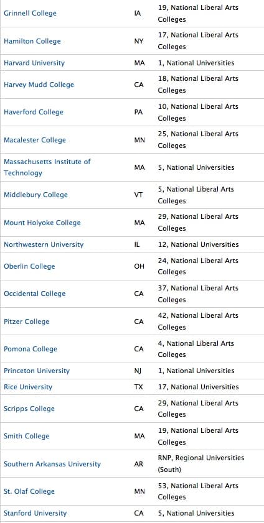Click the Macalester College link

[x=35, y=140]
